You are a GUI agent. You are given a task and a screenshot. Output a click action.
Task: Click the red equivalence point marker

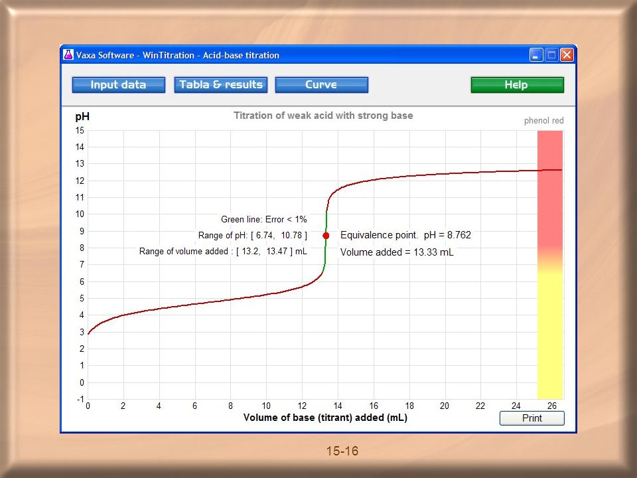[326, 235]
